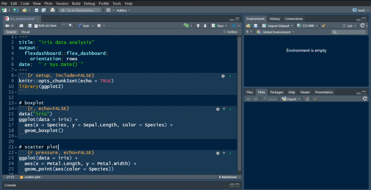Open the Session menu
This screenshot has width=371, height=190.
coord(62,4)
